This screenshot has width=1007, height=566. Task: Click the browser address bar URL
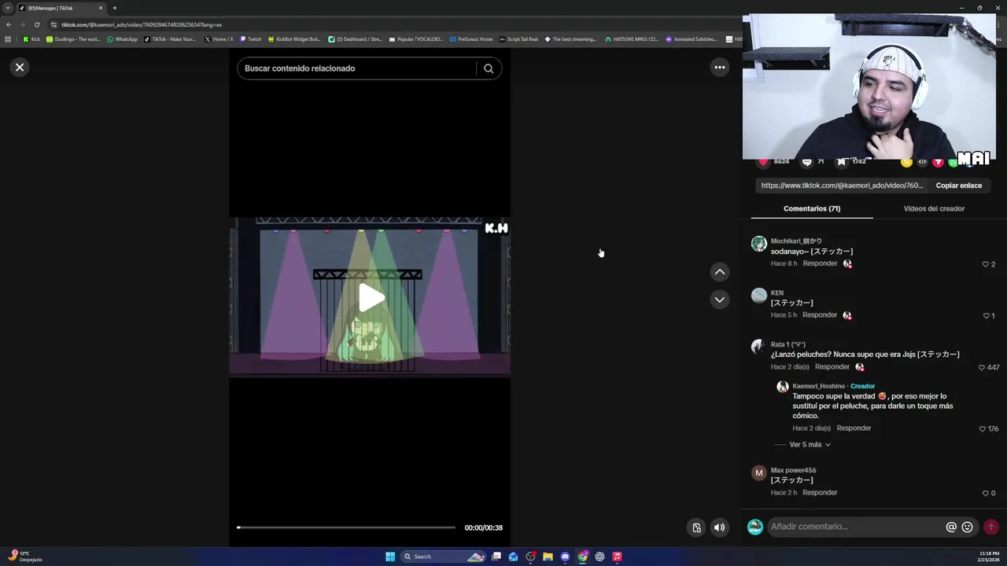pos(142,24)
